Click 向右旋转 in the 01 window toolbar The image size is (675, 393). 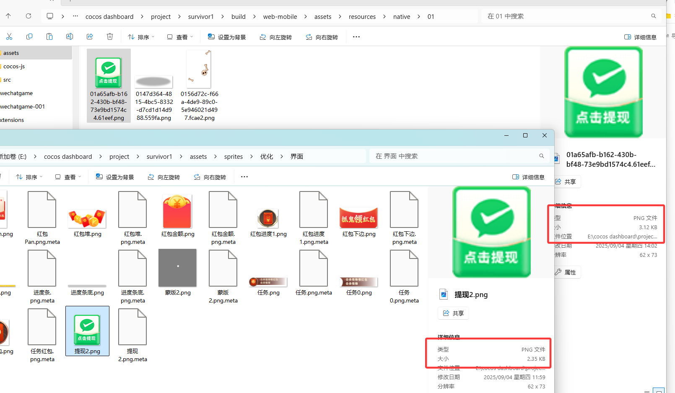[322, 37]
